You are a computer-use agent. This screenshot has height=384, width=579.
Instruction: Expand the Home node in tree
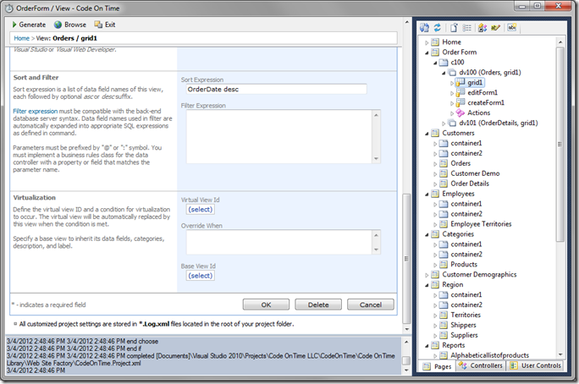pos(427,42)
